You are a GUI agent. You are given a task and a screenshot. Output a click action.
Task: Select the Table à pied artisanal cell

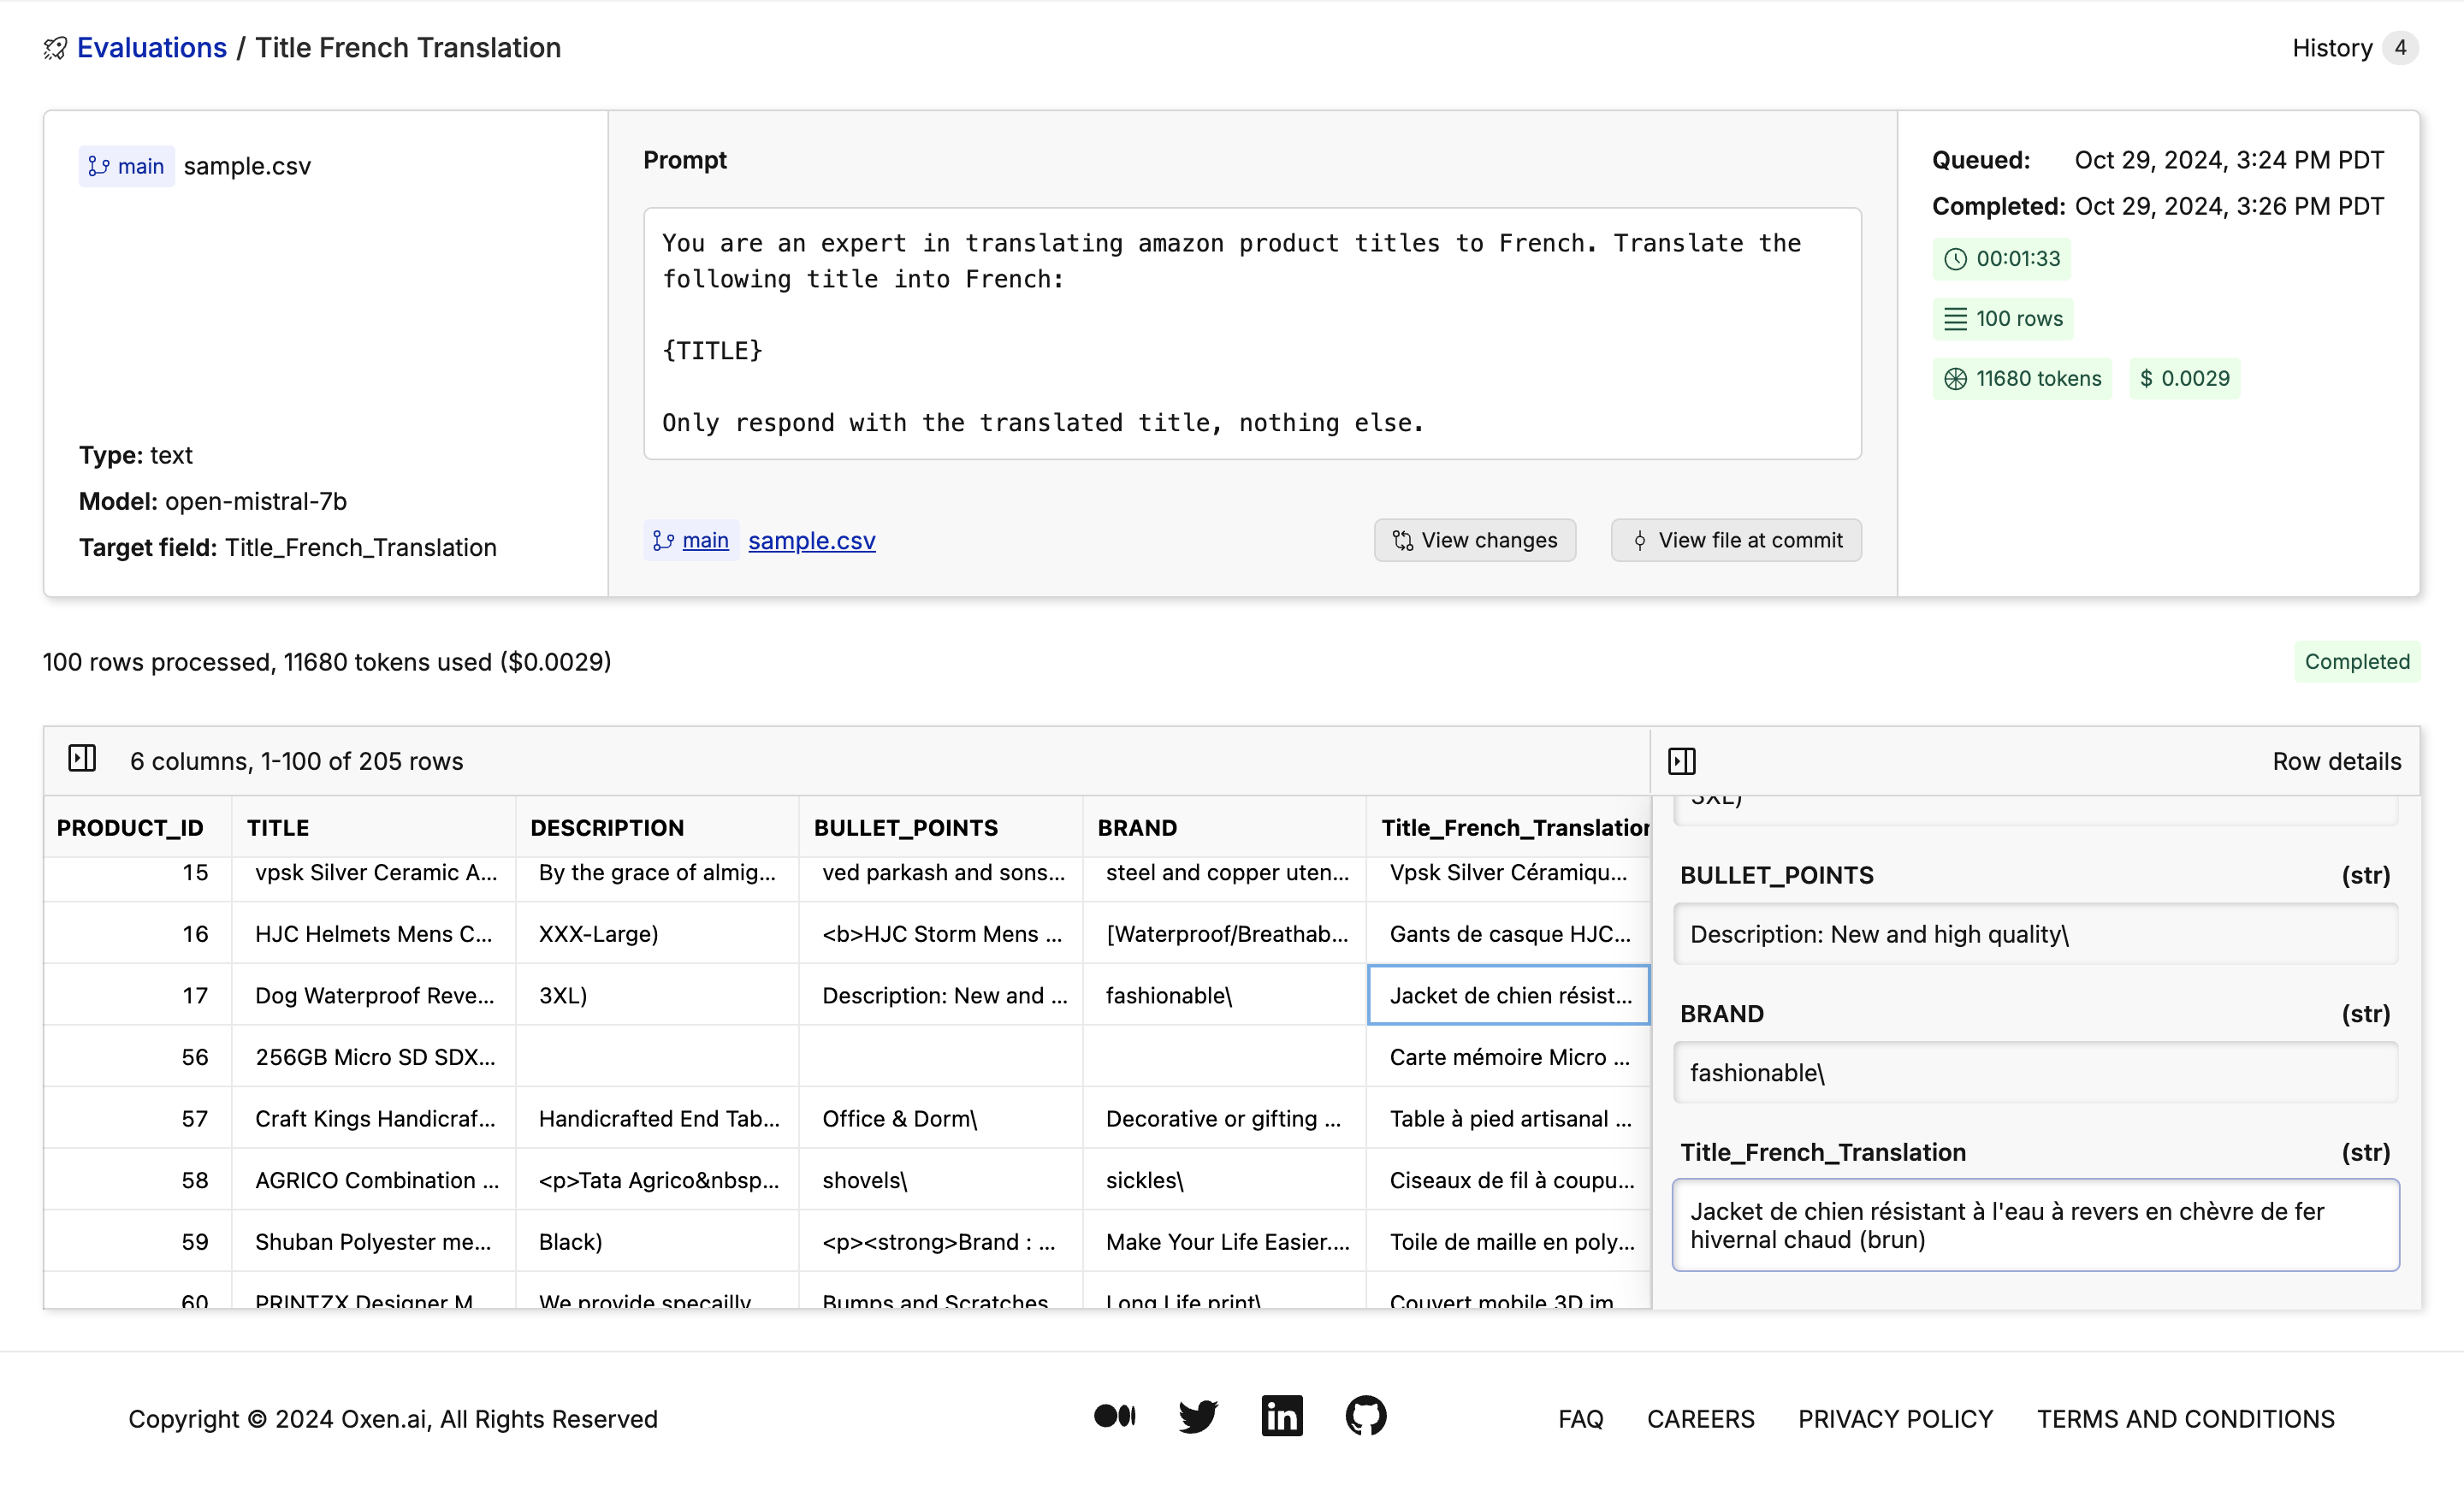click(1508, 1118)
